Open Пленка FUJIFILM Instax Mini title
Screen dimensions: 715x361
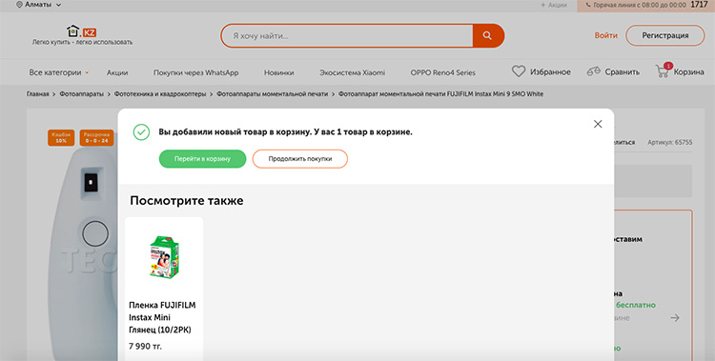click(x=162, y=317)
